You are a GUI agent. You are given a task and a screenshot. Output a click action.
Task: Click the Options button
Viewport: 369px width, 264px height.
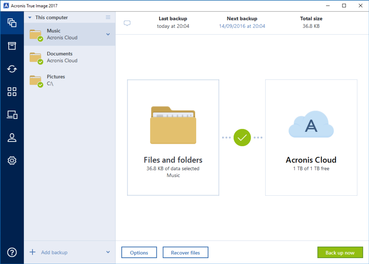tap(139, 253)
